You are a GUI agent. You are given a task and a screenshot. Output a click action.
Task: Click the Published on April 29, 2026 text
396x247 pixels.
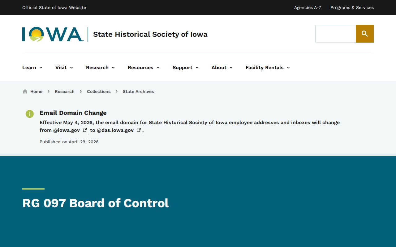point(69,142)
